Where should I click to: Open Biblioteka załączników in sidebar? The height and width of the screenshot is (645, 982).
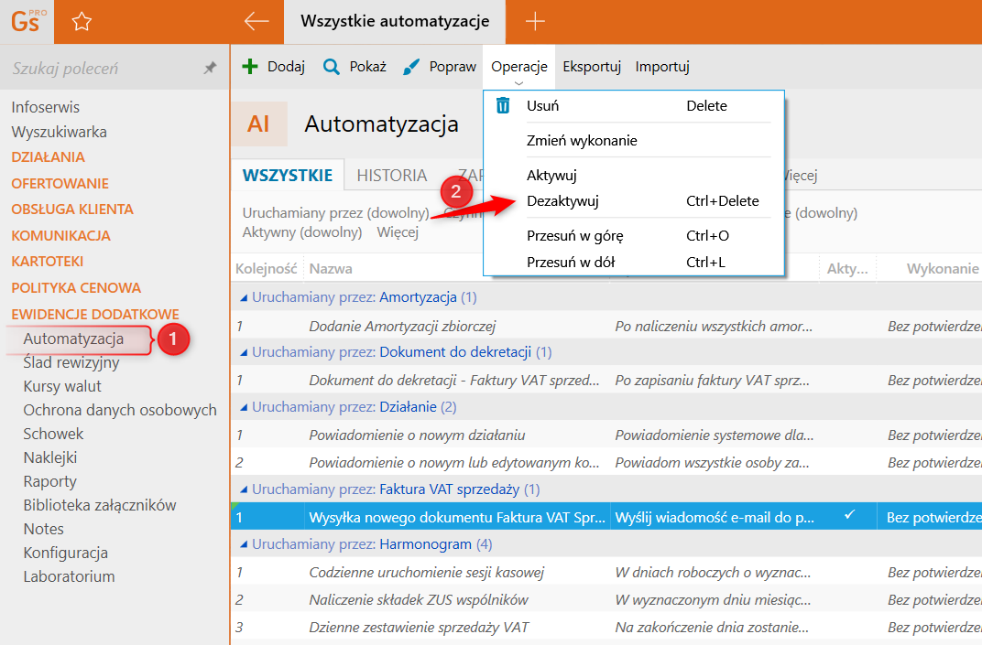[100, 505]
